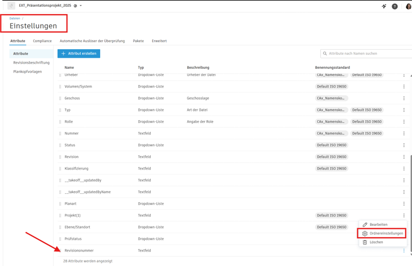Click the help question mark icon

tap(395, 6)
